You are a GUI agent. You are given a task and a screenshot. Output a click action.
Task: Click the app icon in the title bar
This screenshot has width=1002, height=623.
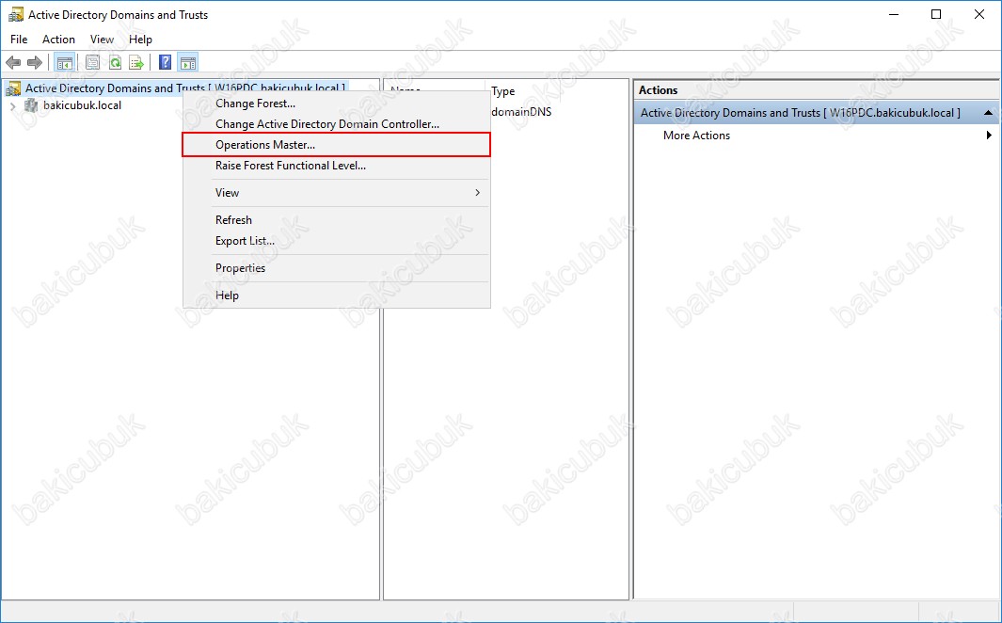click(x=15, y=15)
